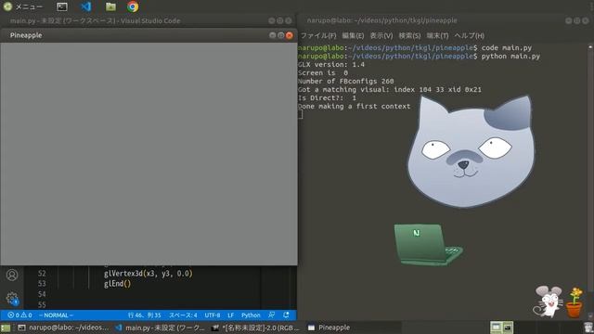Select encoding UTF-8 in status bar
The width and height of the screenshot is (594, 334).
coord(213,315)
